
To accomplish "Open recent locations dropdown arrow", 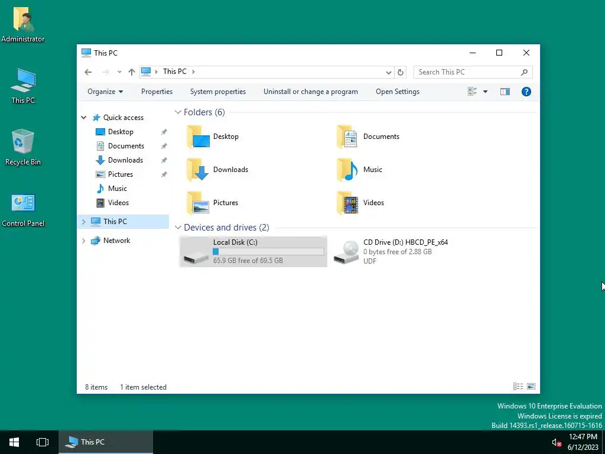I will [x=119, y=72].
